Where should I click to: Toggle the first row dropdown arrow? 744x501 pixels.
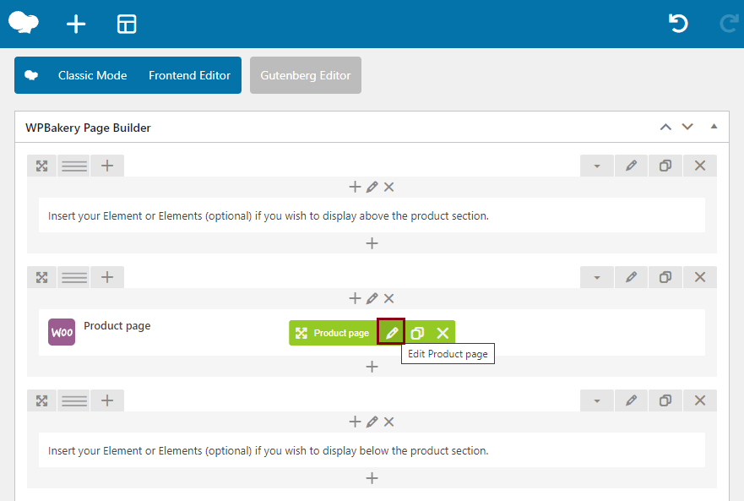point(597,166)
